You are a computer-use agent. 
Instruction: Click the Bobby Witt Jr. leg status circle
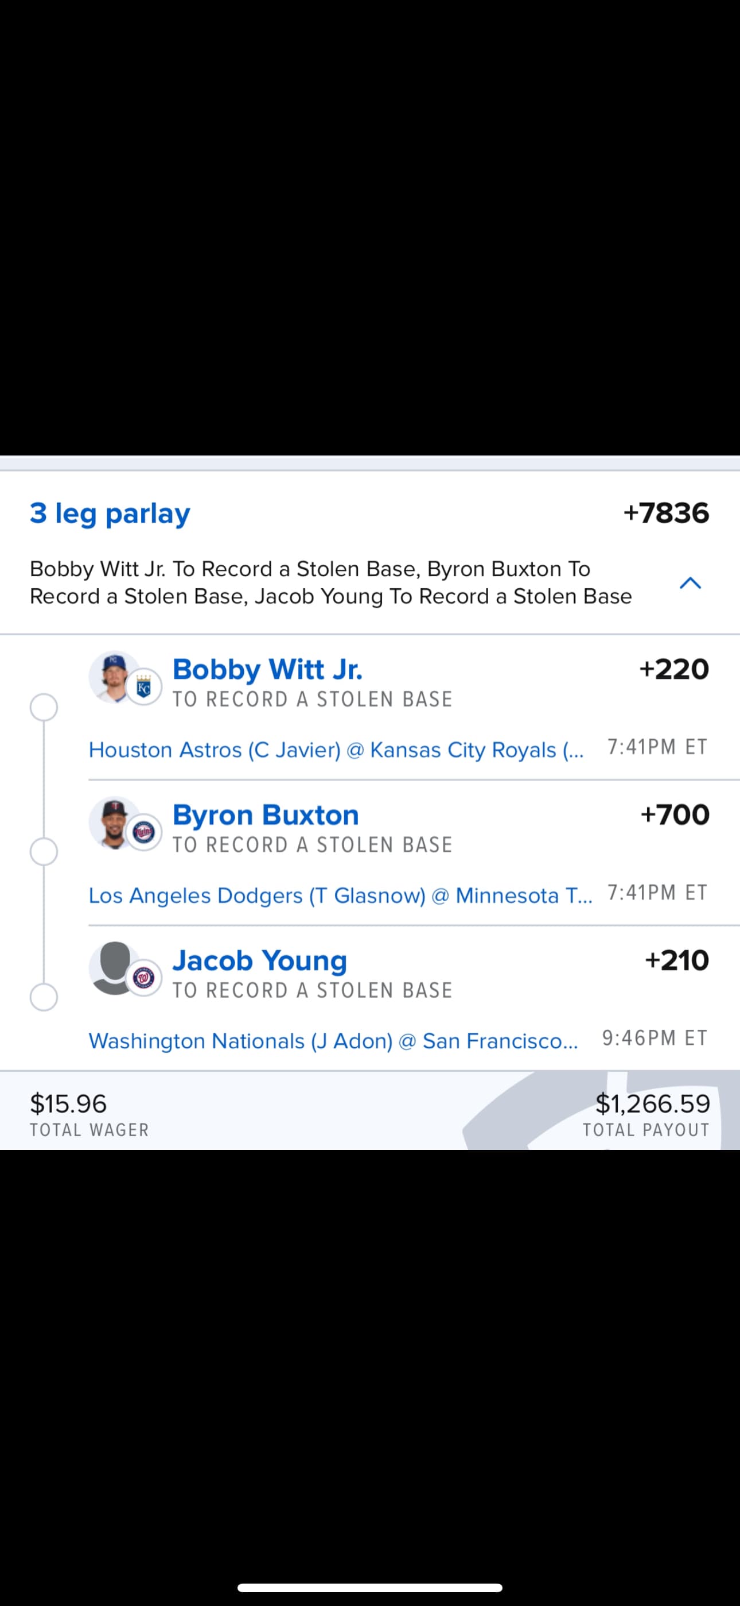[x=44, y=707]
